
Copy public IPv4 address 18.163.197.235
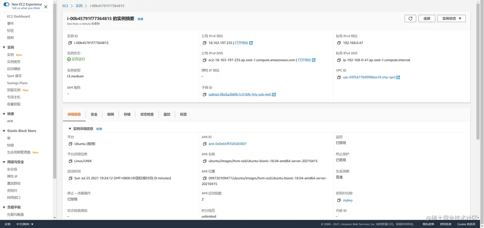pos(205,43)
